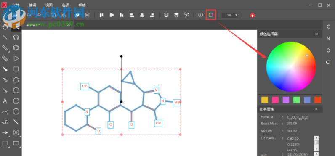Select the marquee selection tool
Viewport: 335px width, 156px height.
(16, 26)
